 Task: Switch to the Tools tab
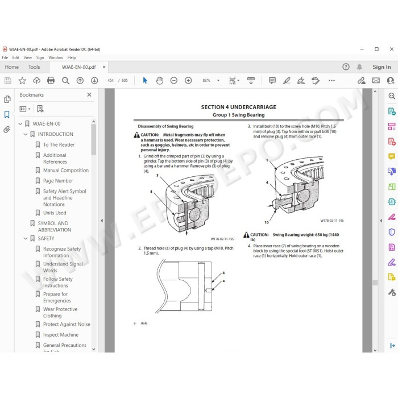pos(34,67)
